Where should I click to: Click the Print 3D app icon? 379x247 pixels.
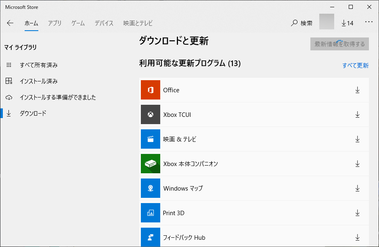point(150,213)
